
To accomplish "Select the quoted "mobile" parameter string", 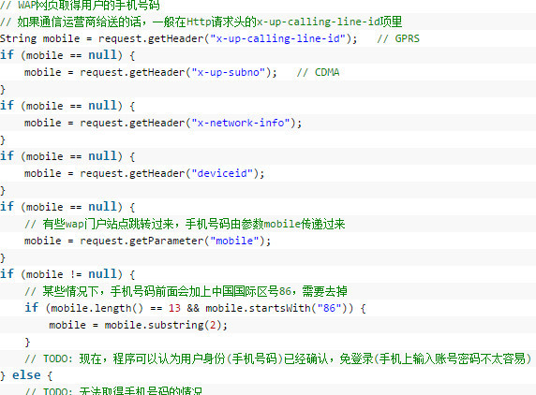I will (x=234, y=241).
